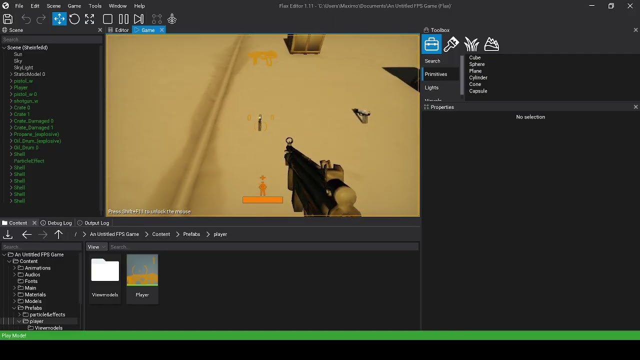640x360 pixels.
Task: Click the Undo arrow in the toolbar
Action: click(x=26, y=19)
